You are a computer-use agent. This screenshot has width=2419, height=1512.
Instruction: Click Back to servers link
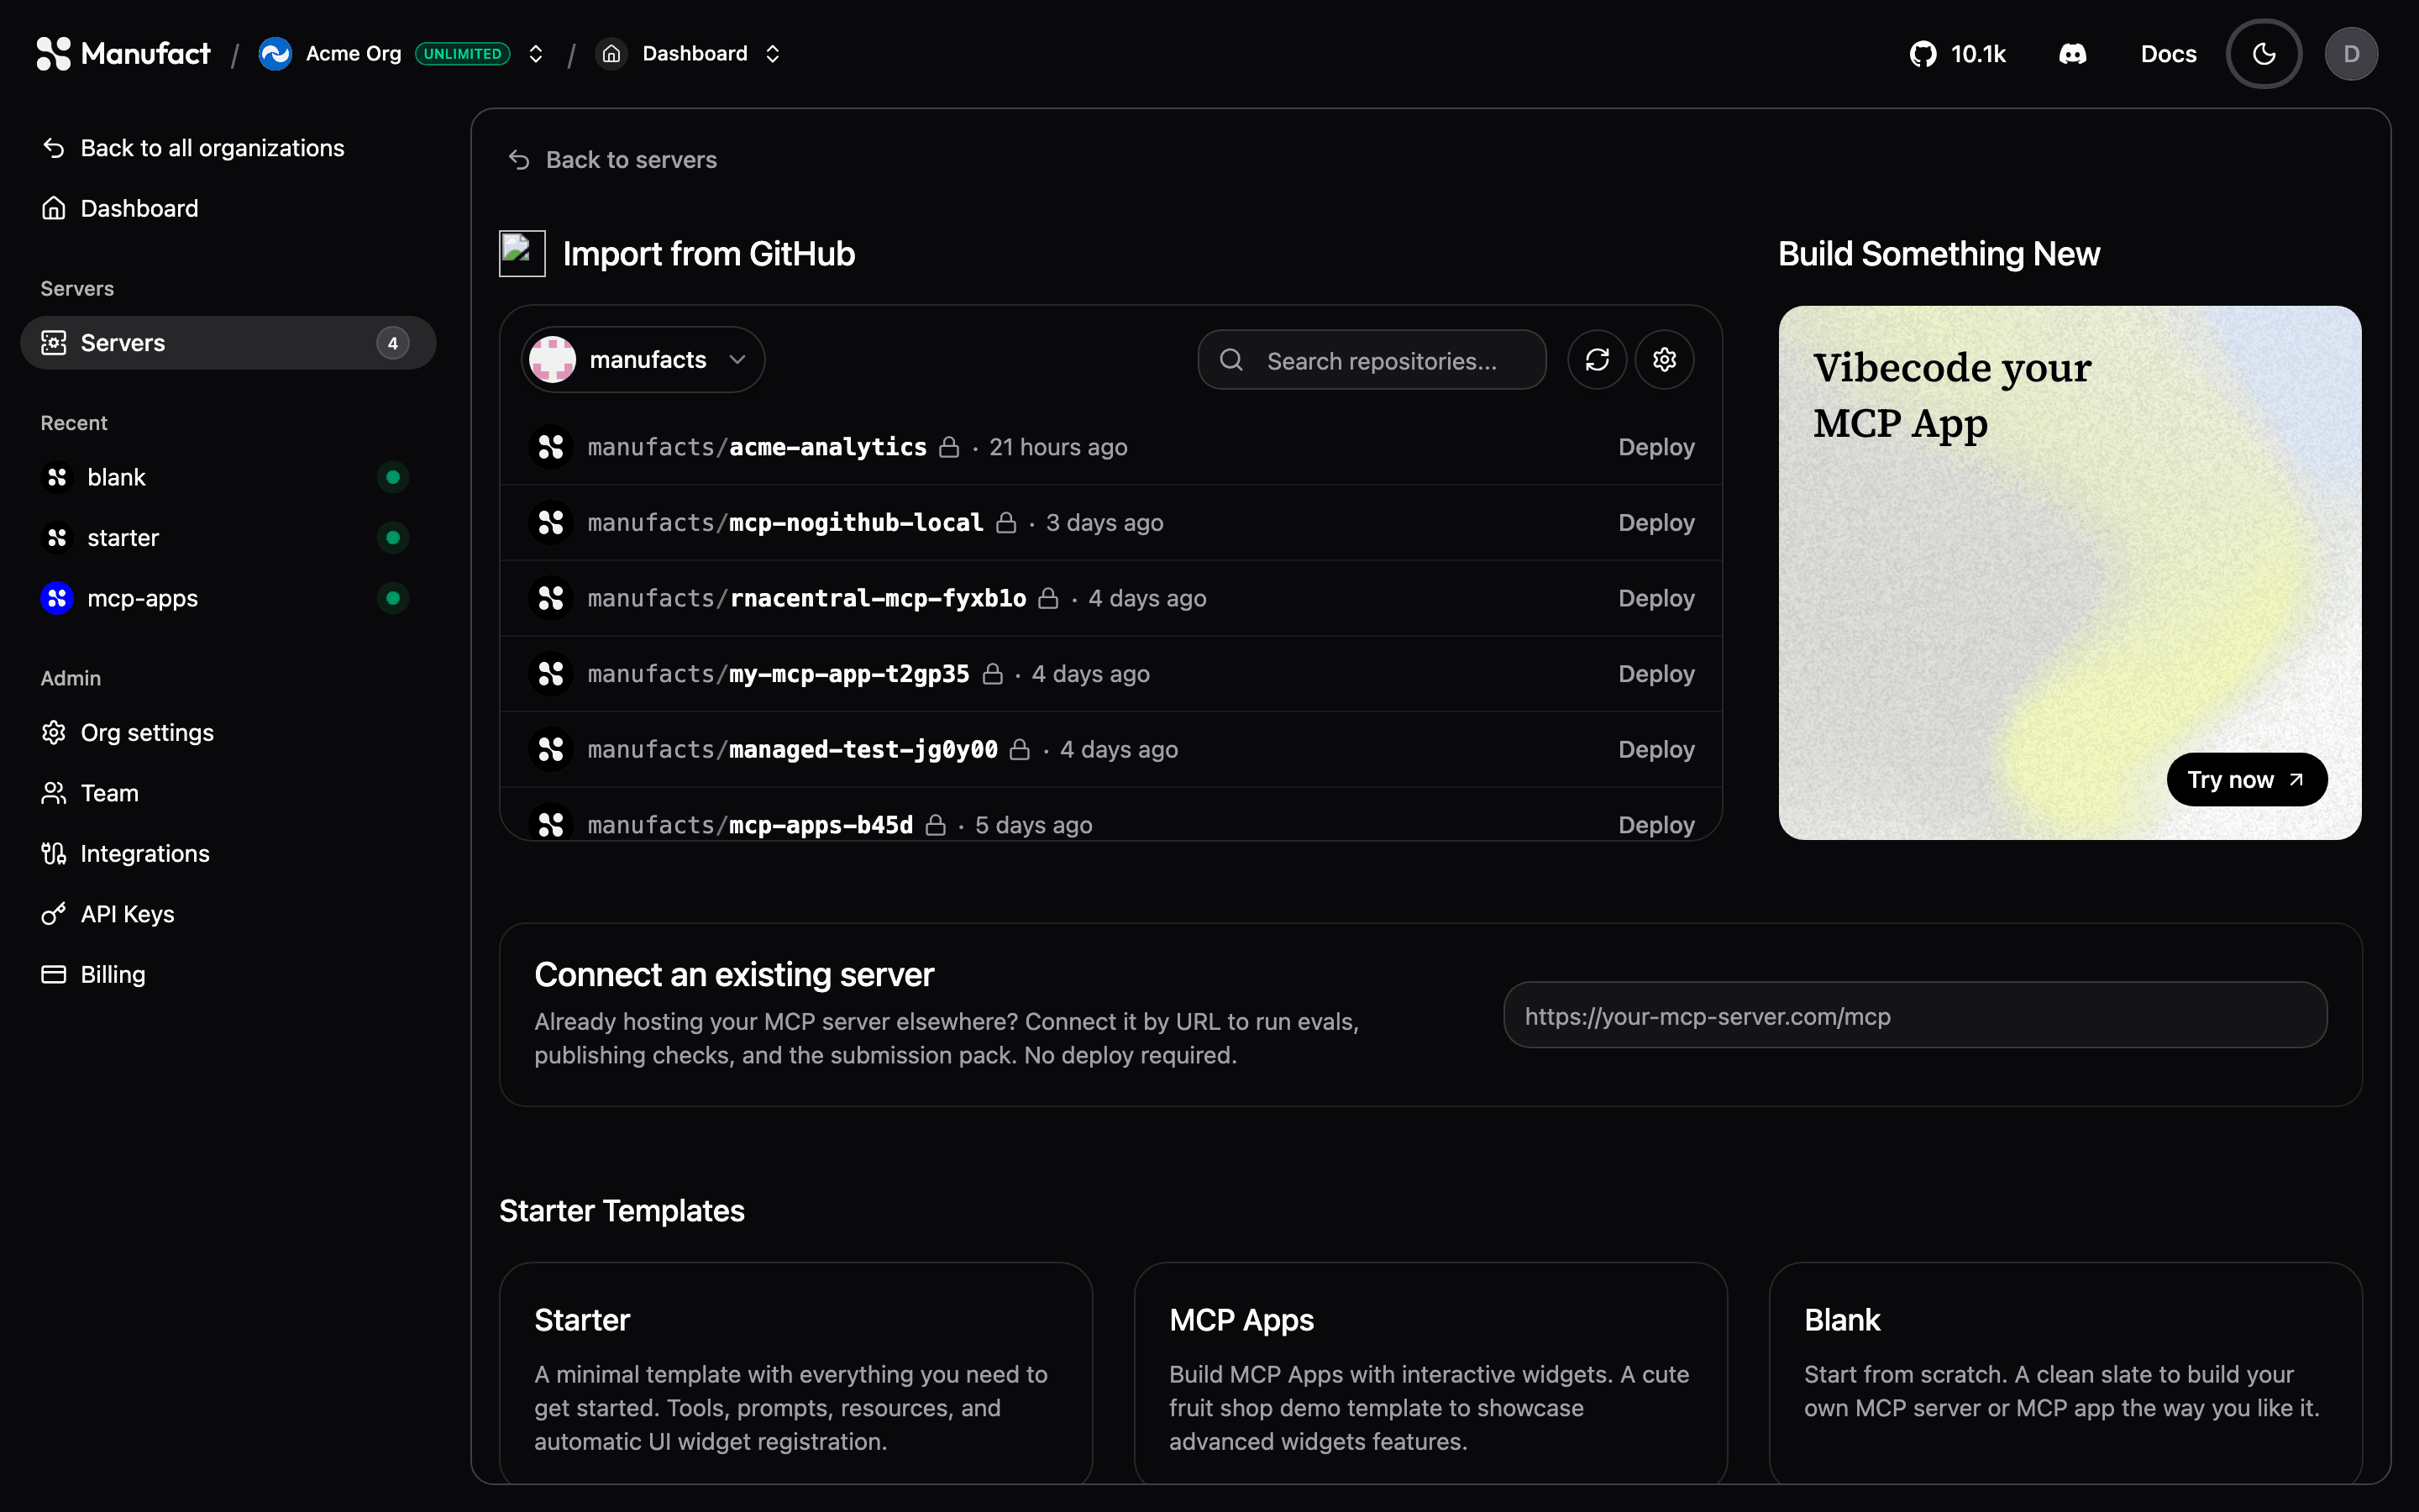click(x=611, y=160)
